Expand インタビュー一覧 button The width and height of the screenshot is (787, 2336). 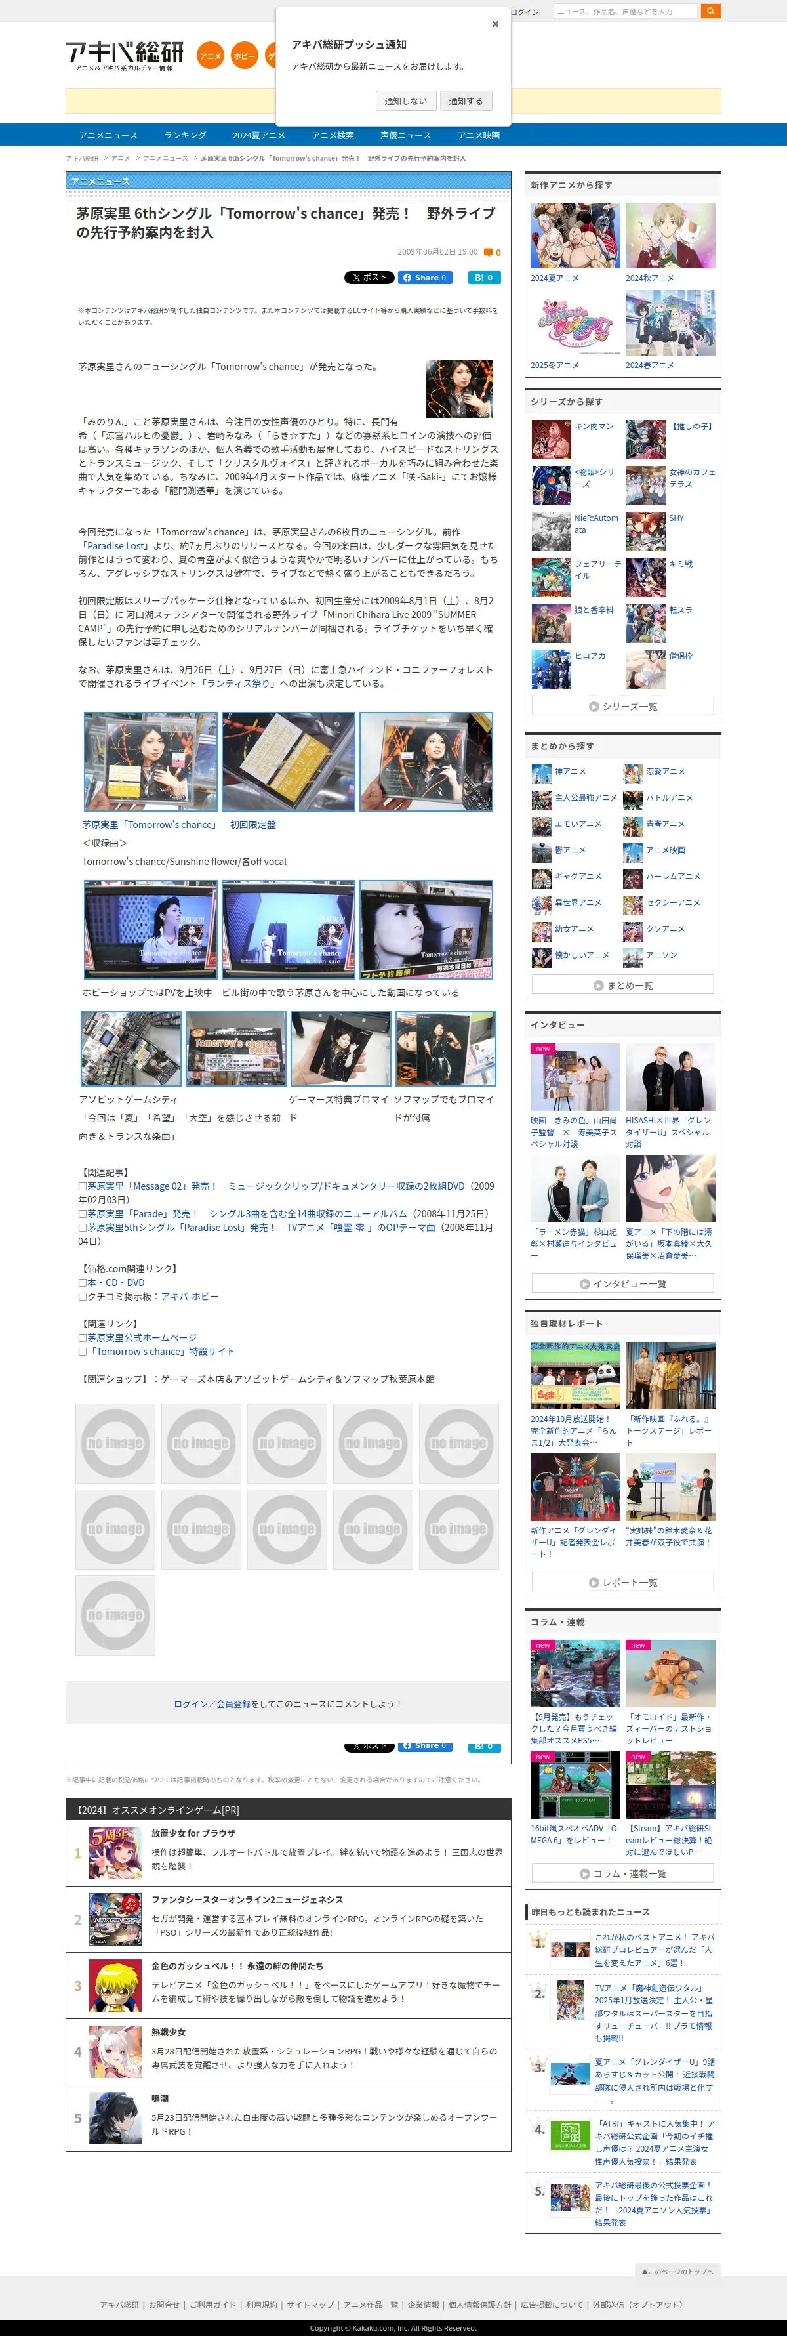[x=623, y=1283]
